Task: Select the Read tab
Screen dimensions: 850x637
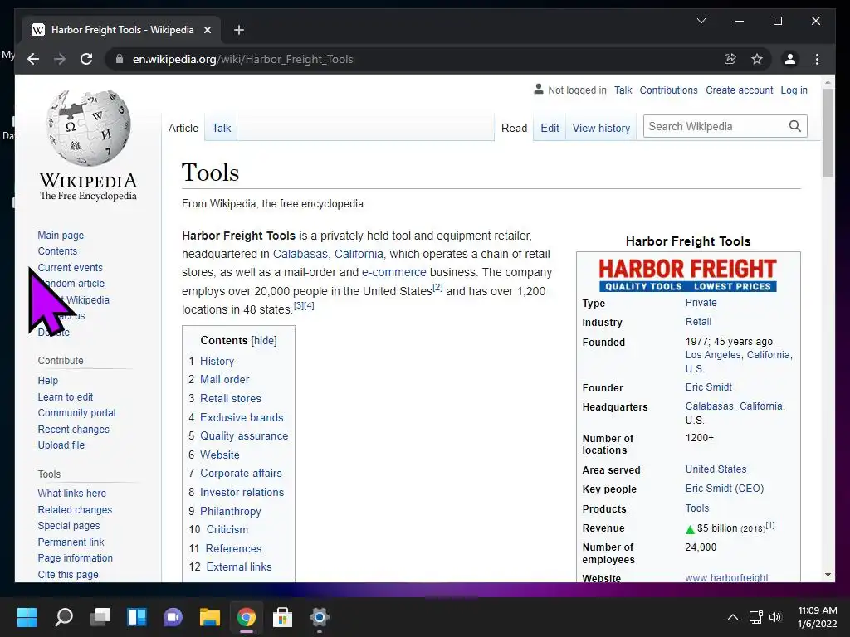Action: (x=514, y=128)
